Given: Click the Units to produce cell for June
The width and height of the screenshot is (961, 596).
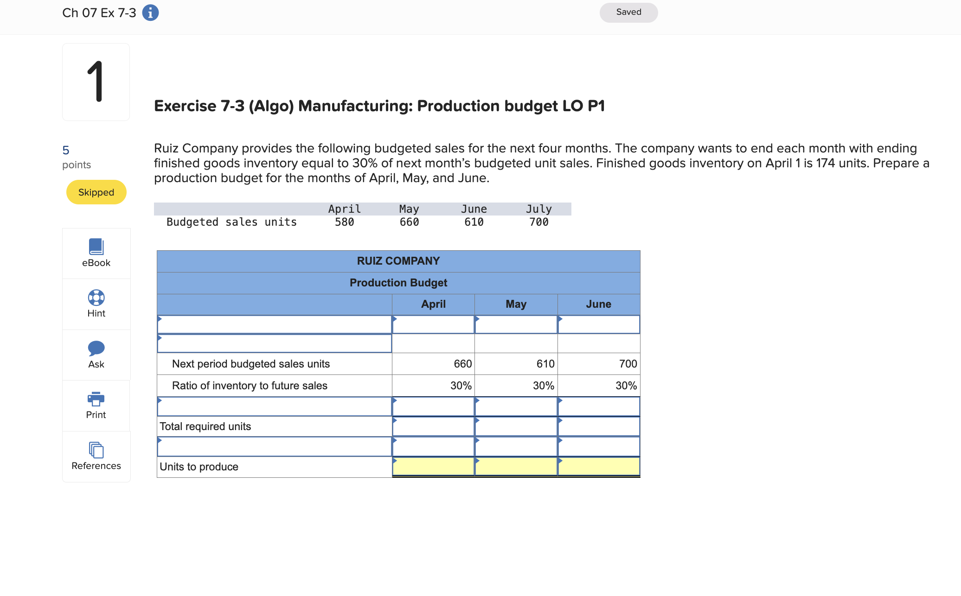Looking at the screenshot, I should (598, 467).
